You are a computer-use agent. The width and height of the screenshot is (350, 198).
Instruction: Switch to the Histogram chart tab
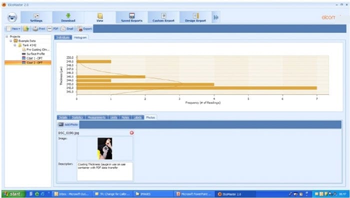click(x=80, y=37)
